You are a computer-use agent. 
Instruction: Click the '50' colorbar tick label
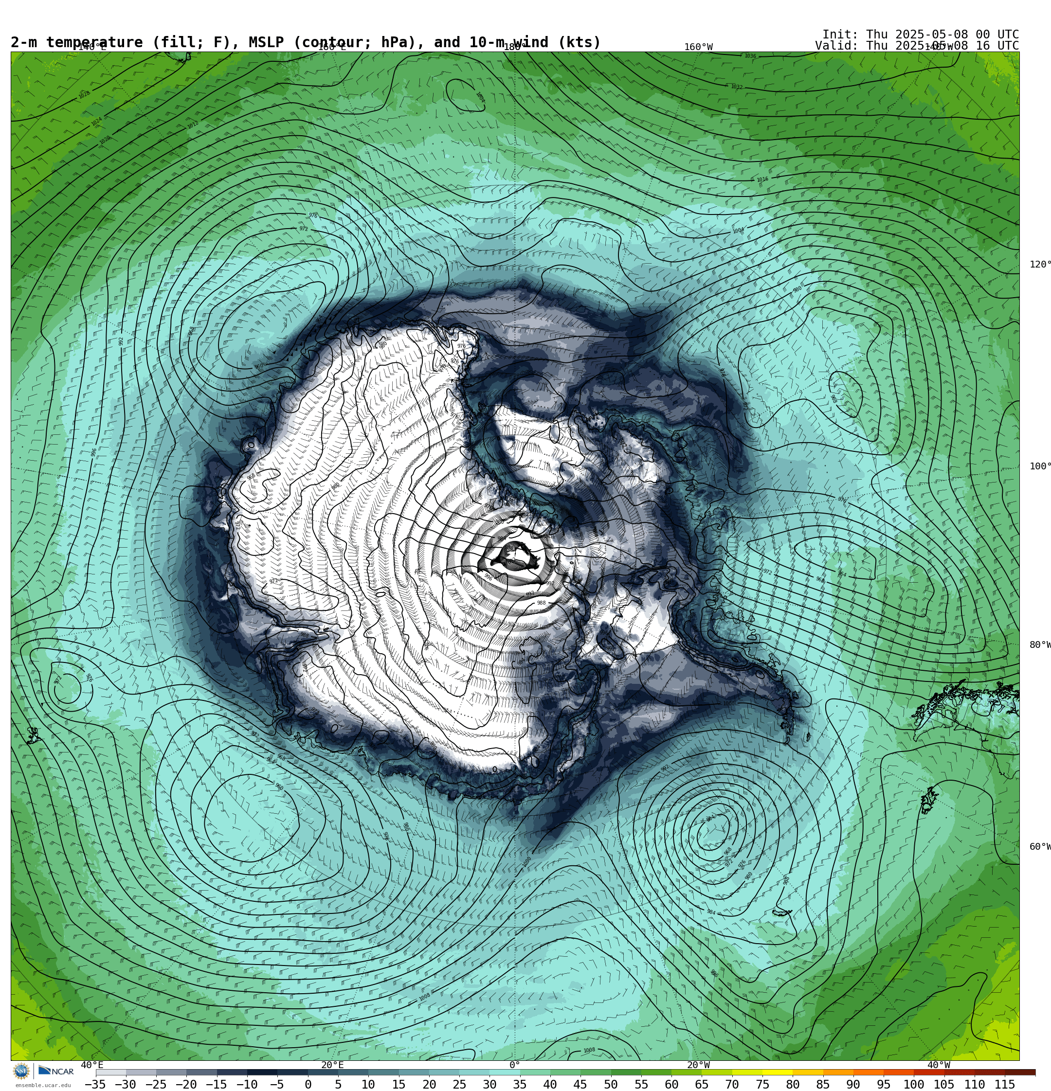click(611, 1084)
